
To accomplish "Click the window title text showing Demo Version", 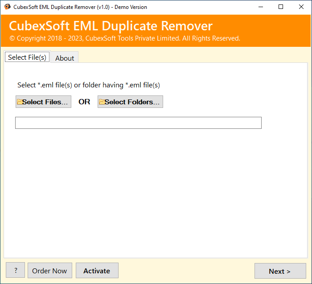I will 80,7.
